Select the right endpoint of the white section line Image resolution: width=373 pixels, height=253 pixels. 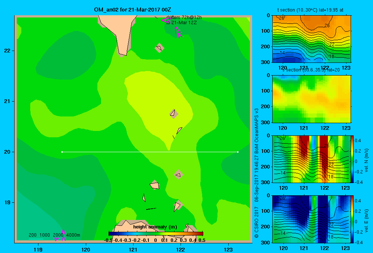point(238,152)
